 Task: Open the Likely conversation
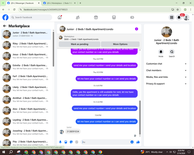[x=26, y=89]
